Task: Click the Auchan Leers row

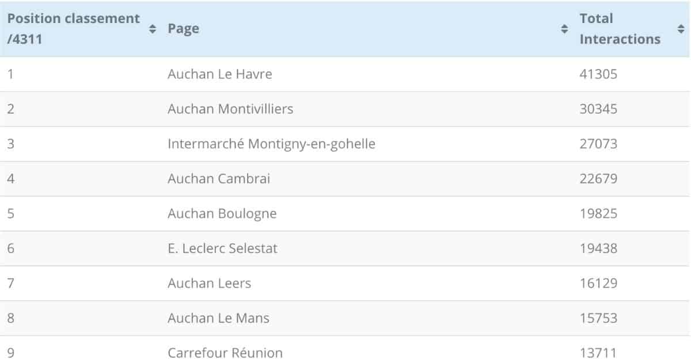Action: point(345,283)
